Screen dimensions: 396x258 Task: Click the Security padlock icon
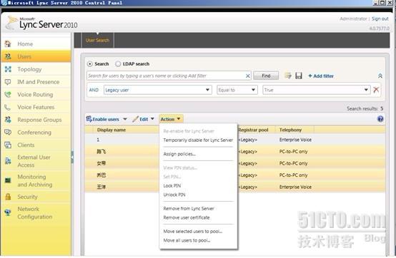[8, 197]
